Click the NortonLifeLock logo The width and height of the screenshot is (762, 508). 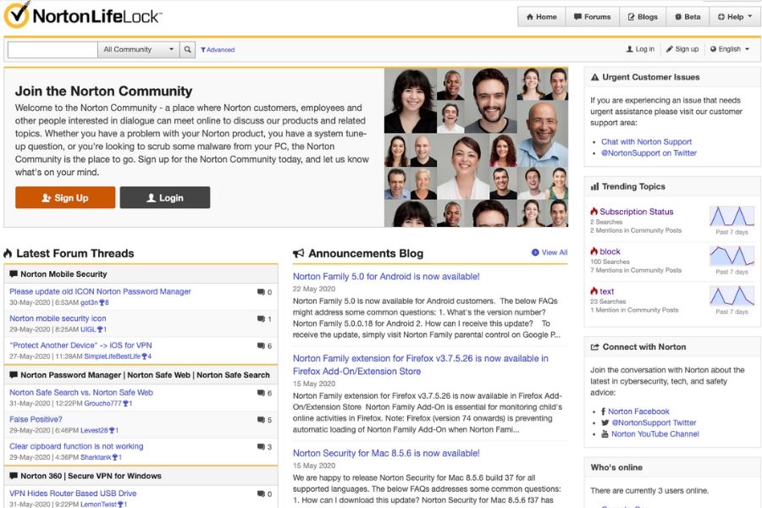pyautogui.click(x=83, y=14)
